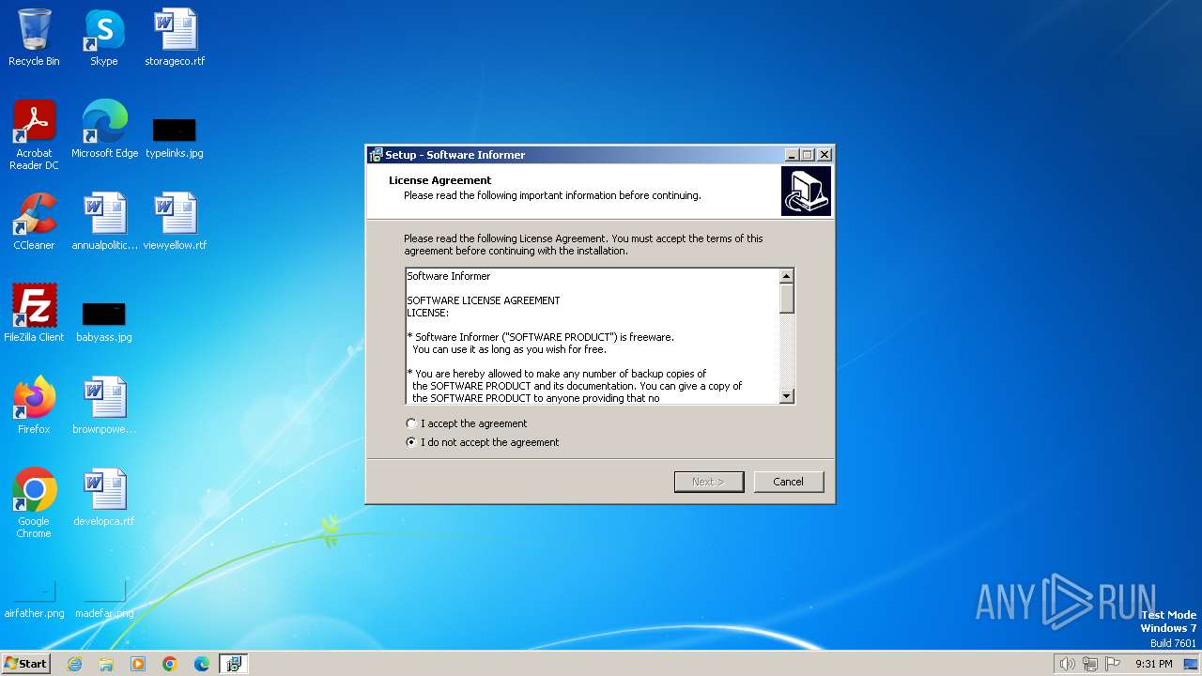Select the madefar.png file
Image resolution: width=1202 pixels, height=676 pixels.
click(x=104, y=600)
